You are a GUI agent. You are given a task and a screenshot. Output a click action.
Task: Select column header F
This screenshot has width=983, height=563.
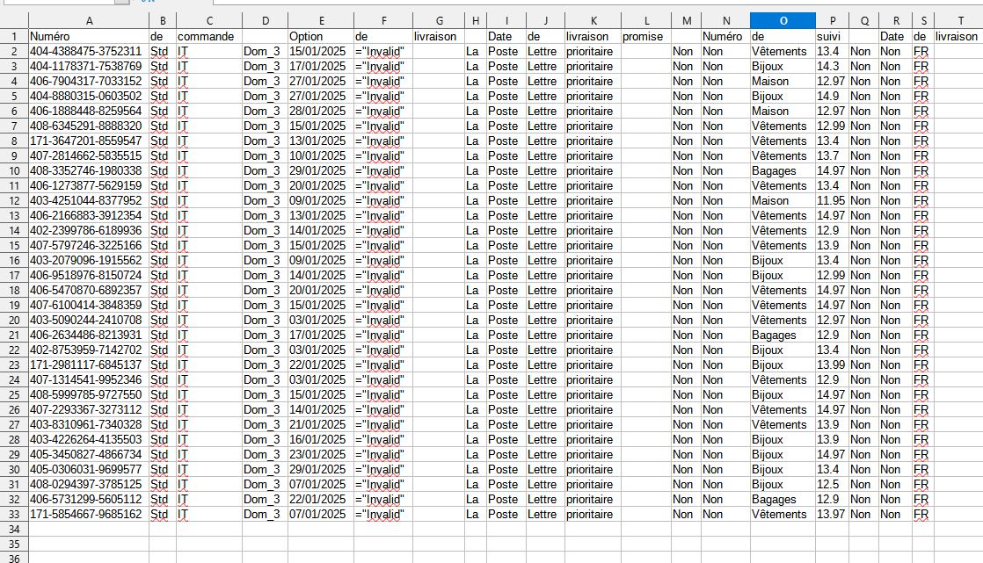tap(383, 21)
